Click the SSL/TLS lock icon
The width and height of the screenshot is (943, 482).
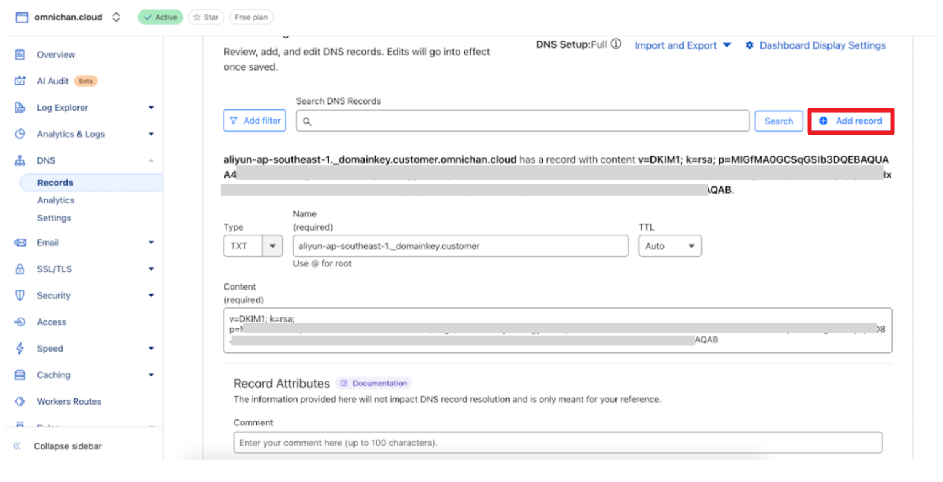(20, 269)
